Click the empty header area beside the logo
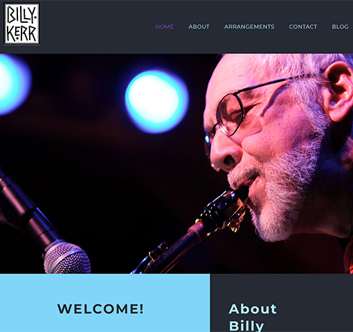 [x=97, y=27]
